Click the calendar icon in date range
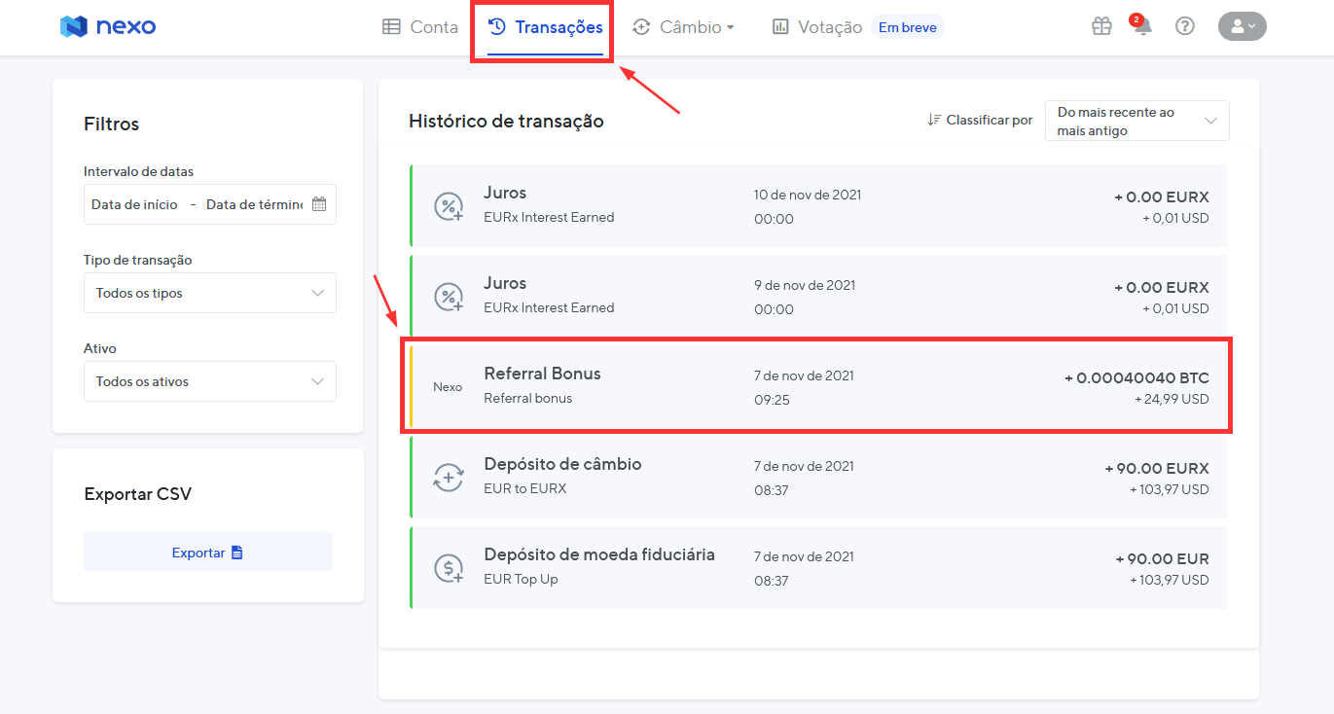 pos(319,204)
